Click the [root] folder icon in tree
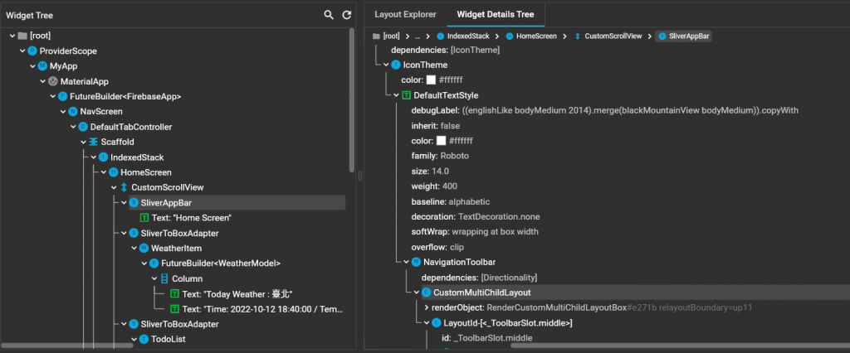 (x=22, y=36)
